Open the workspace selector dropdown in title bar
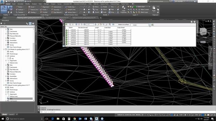The width and height of the screenshot is (216, 121). pos(44,1)
